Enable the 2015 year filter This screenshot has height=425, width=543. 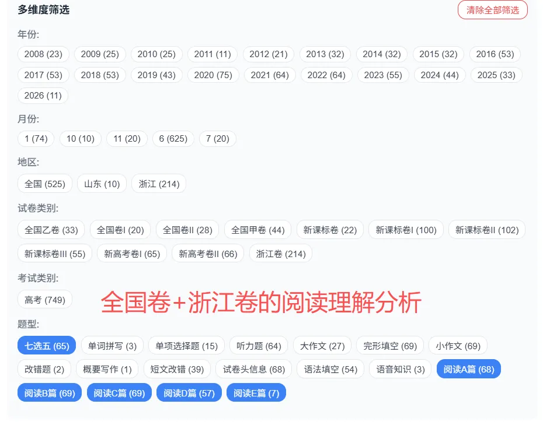[438, 54]
